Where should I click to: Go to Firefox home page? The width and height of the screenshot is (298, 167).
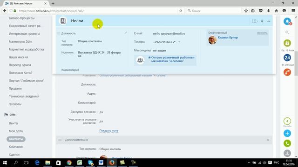point(276,11)
